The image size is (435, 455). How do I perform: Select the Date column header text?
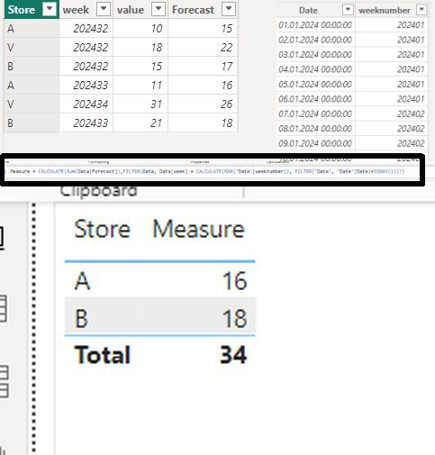pyautogui.click(x=308, y=10)
